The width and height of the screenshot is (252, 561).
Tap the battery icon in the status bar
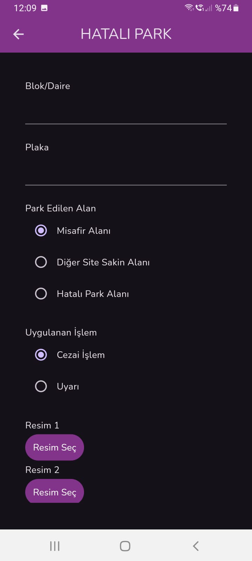coord(236,8)
